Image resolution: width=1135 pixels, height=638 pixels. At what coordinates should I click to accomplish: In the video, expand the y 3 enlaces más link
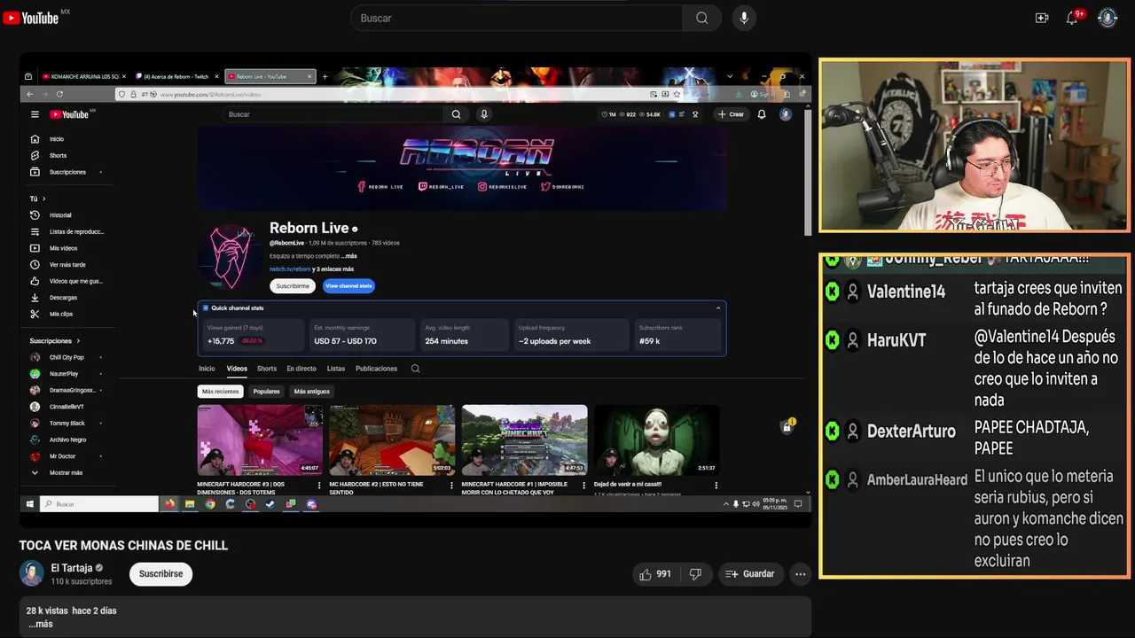pyautogui.click(x=333, y=269)
